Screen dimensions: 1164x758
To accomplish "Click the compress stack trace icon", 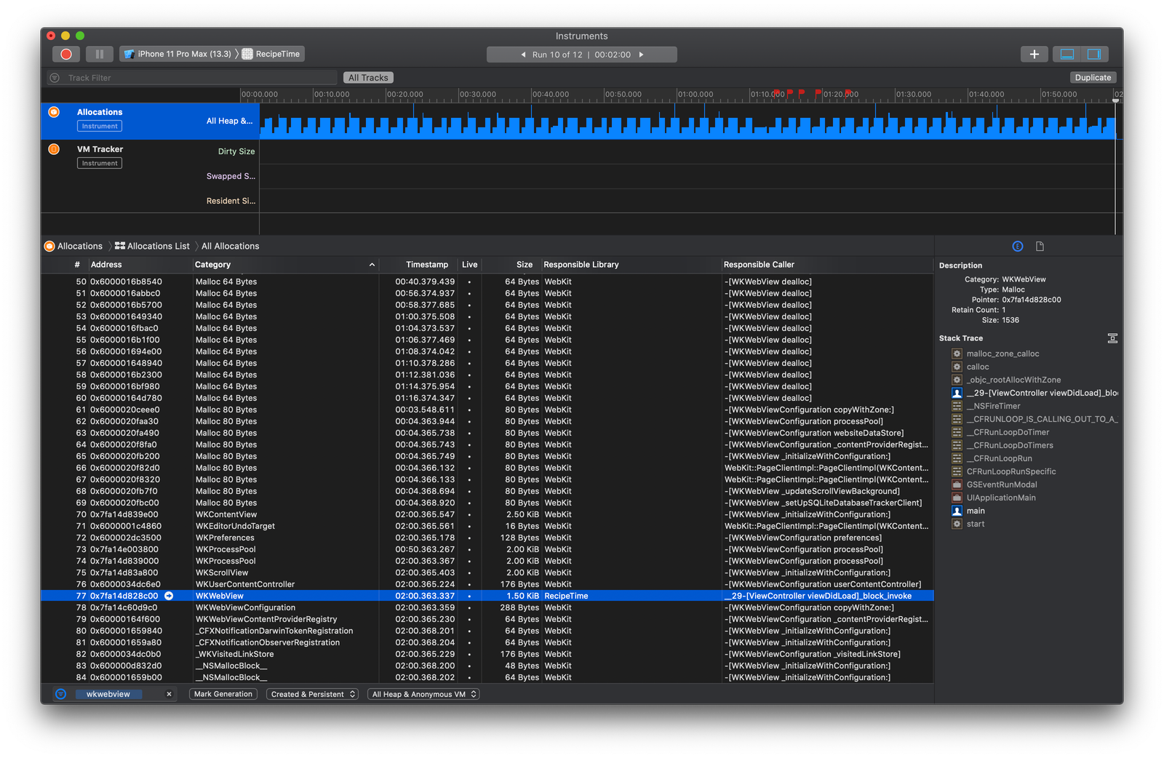I will click(1112, 338).
